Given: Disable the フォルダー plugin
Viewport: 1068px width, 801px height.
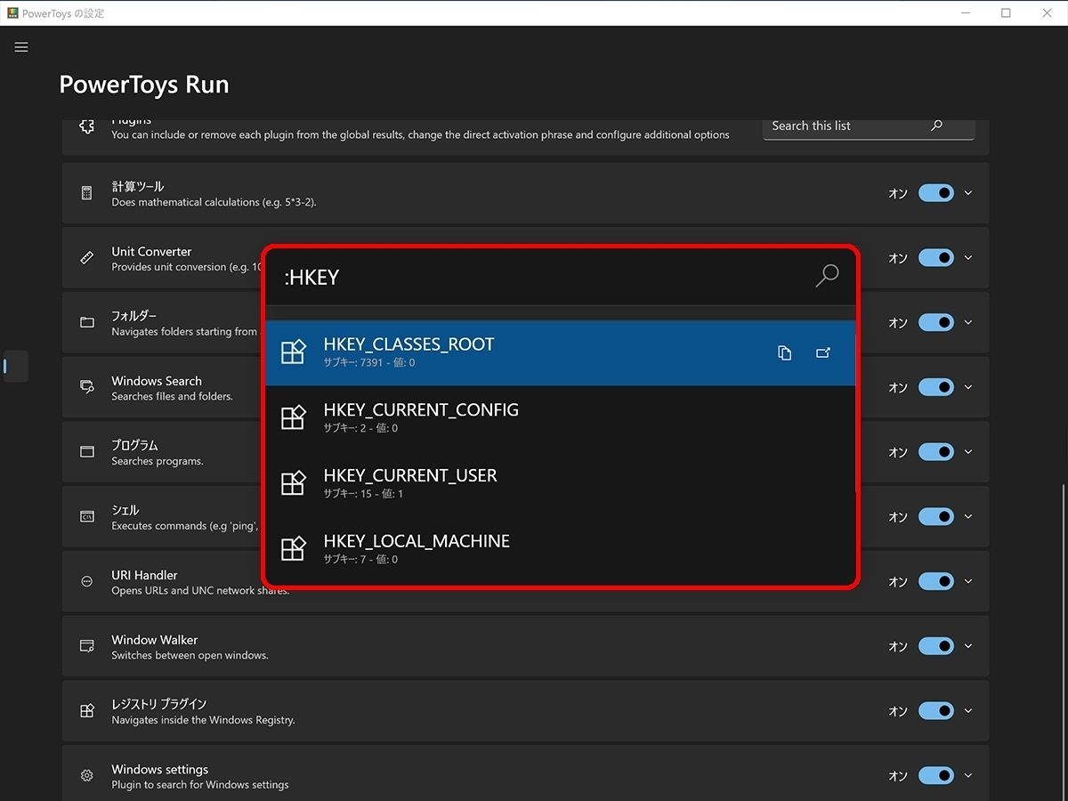Looking at the screenshot, I should coord(936,322).
